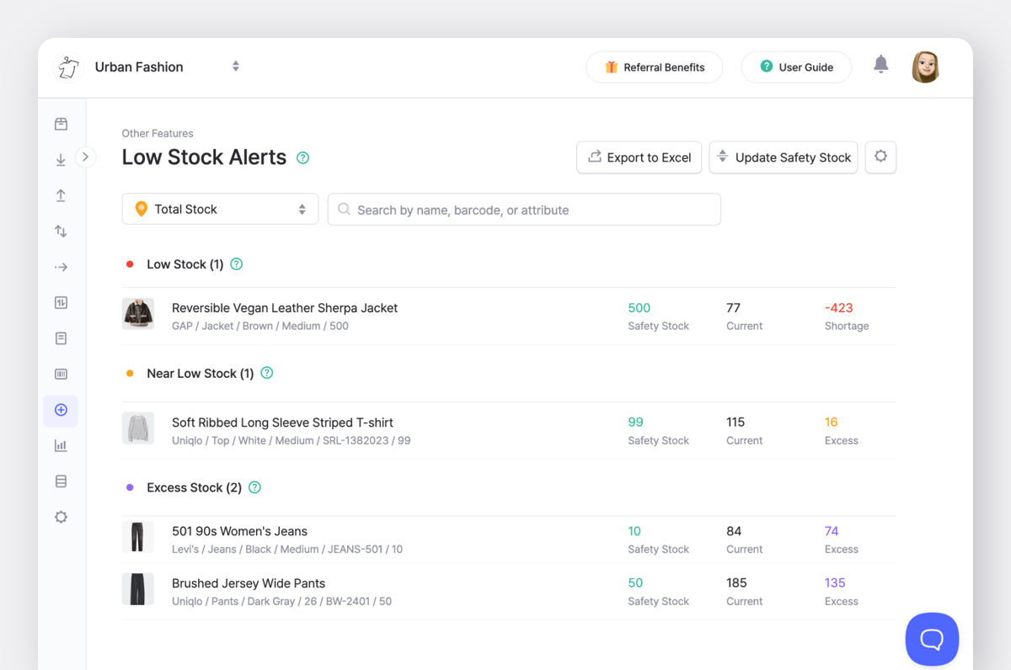Screen dimensions: 1011x670
Task: Click the search products input field
Action: [524, 209]
